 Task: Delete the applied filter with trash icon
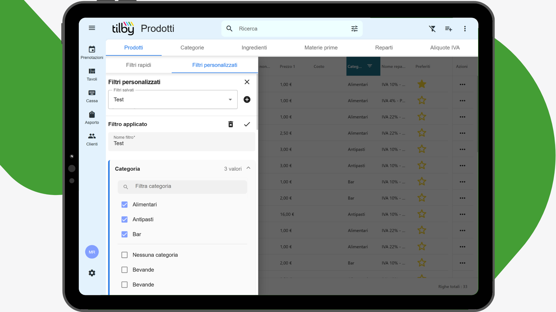tap(231, 124)
